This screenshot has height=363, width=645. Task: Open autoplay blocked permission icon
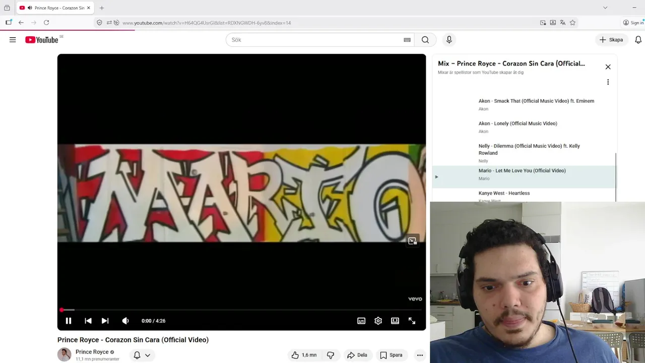click(x=116, y=23)
